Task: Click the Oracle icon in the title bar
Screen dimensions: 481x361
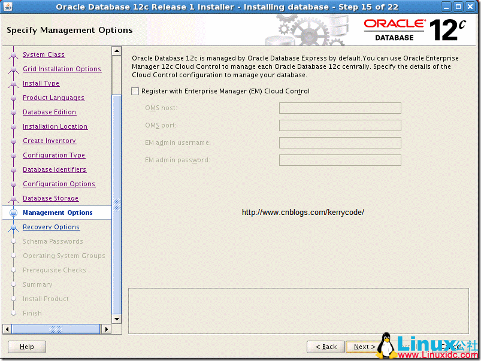Action: tap(7, 7)
